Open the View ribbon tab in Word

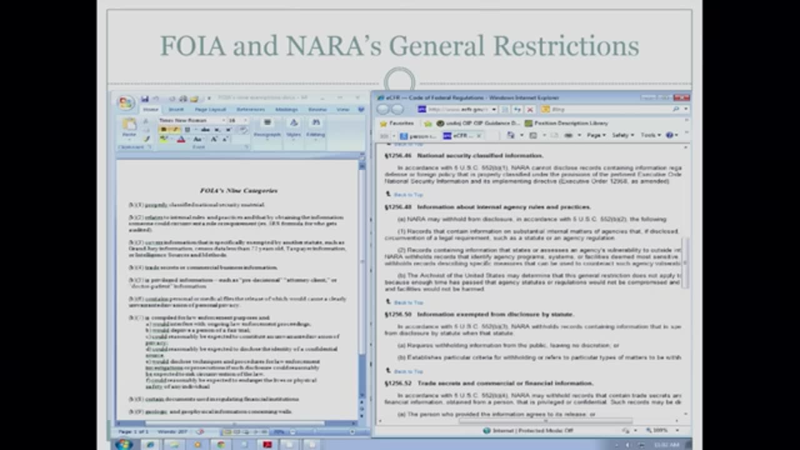tap(343, 109)
